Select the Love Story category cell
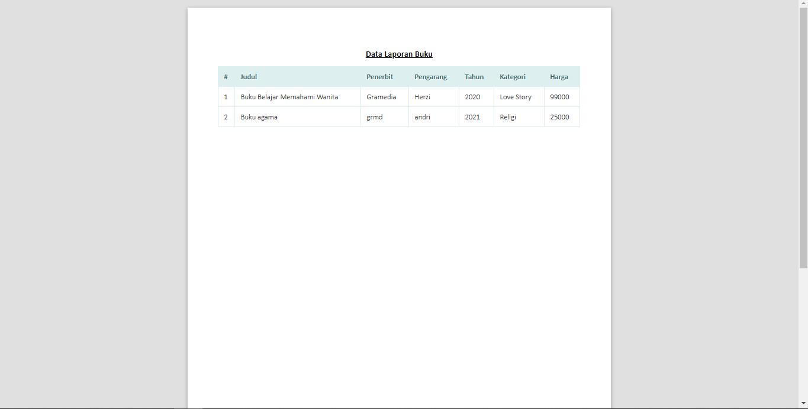The width and height of the screenshot is (808, 409). 515,96
